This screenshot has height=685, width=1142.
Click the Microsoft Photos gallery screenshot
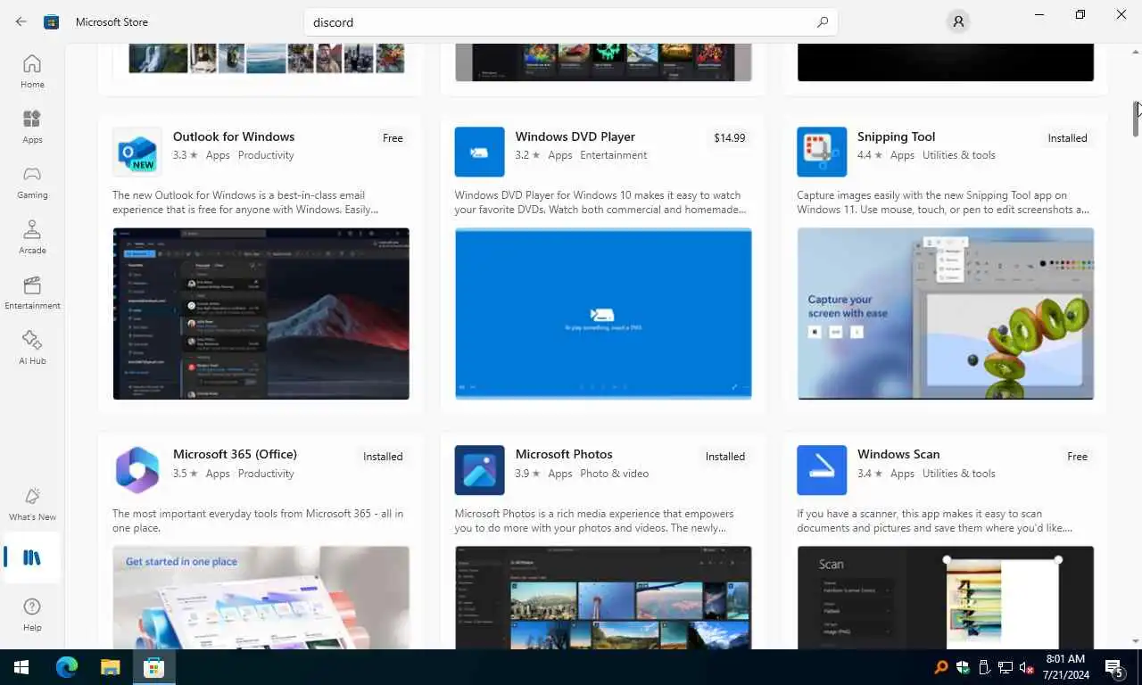click(603, 598)
